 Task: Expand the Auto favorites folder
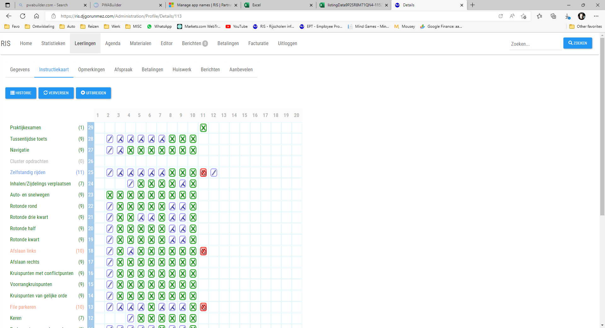[68, 26]
